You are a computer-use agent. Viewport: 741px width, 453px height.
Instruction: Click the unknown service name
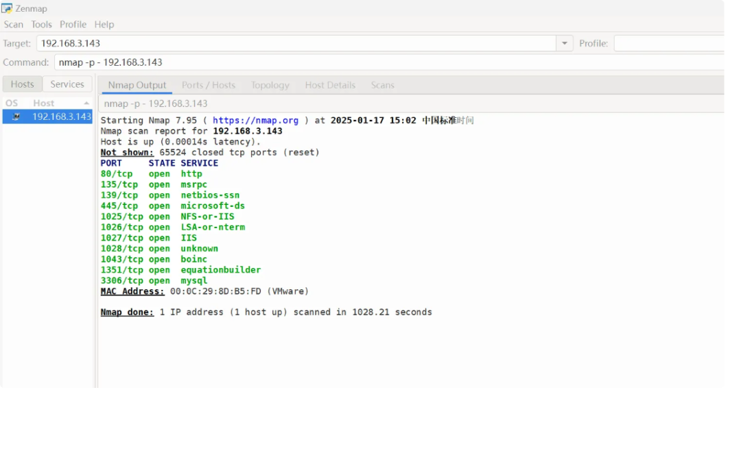pyautogui.click(x=200, y=249)
